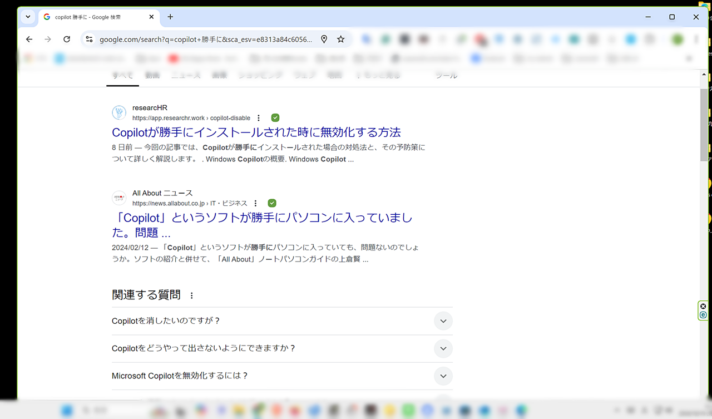Select the すべて search tab
The width and height of the screenshot is (712, 419).
[x=123, y=76]
